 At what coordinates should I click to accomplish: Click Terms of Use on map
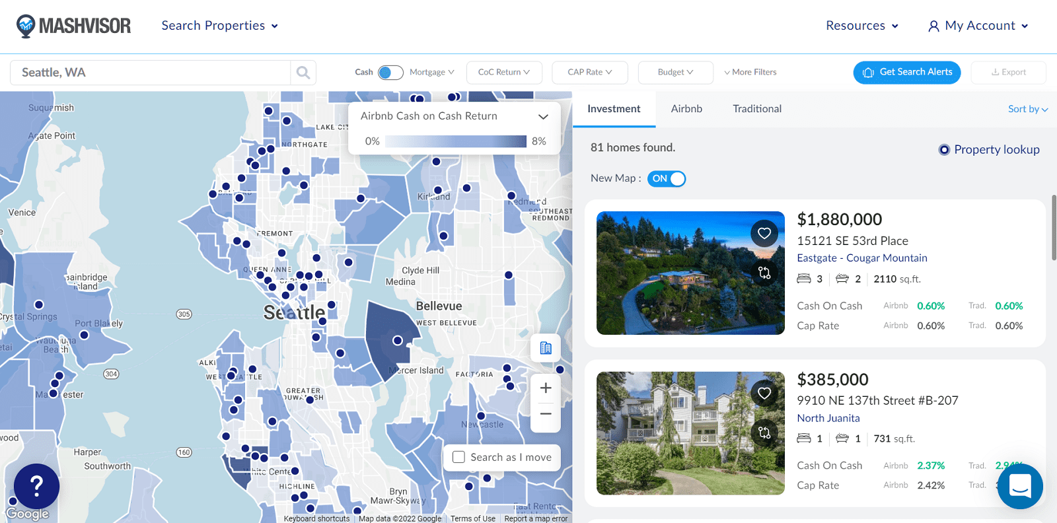click(x=473, y=518)
